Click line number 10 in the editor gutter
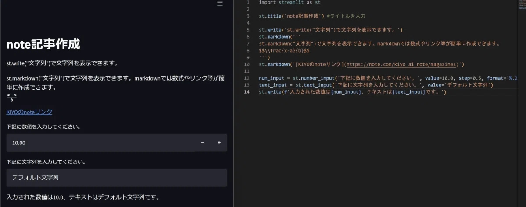Screen dimensions: 526x207 click(x=247, y=64)
